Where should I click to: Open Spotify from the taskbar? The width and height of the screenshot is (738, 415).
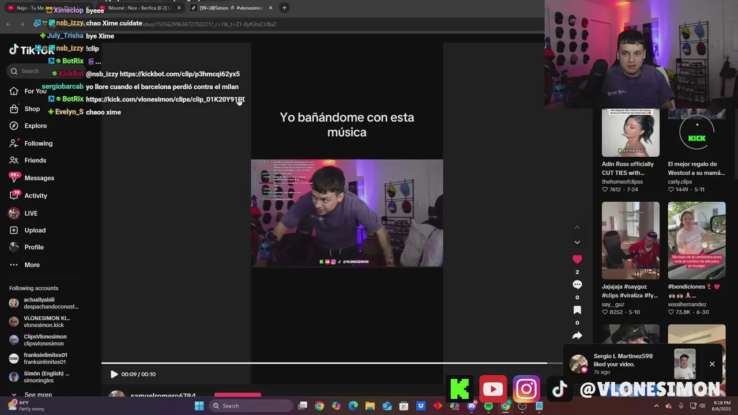coord(488,406)
